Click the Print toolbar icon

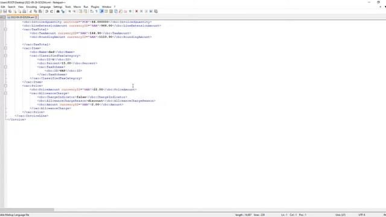(x=24, y=11)
